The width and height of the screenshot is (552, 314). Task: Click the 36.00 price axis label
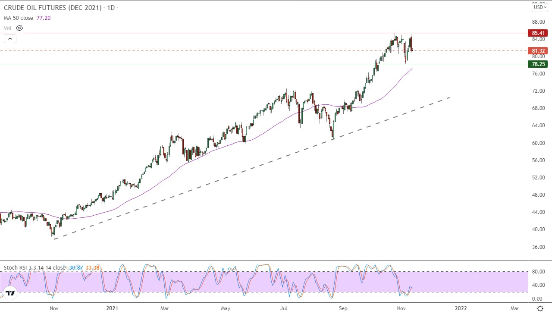pyautogui.click(x=539, y=247)
